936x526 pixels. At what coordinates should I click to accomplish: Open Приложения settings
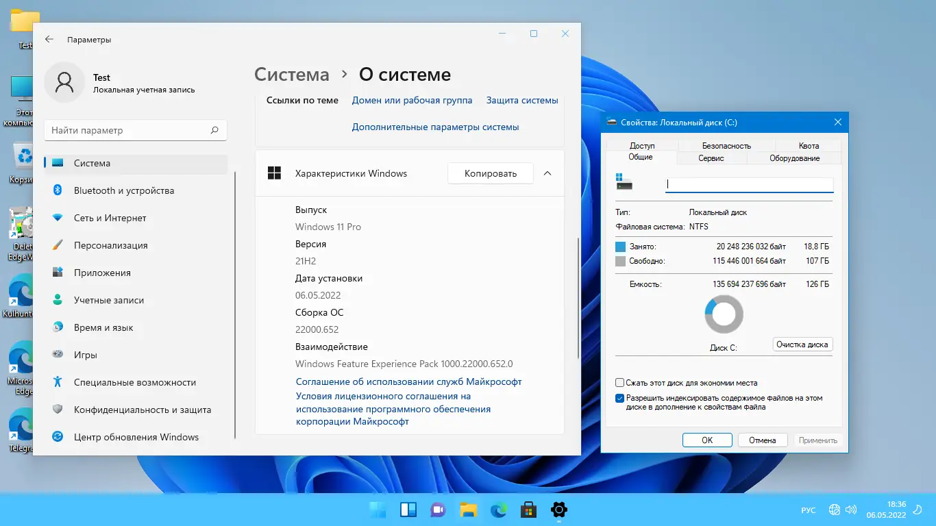tap(136, 273)
